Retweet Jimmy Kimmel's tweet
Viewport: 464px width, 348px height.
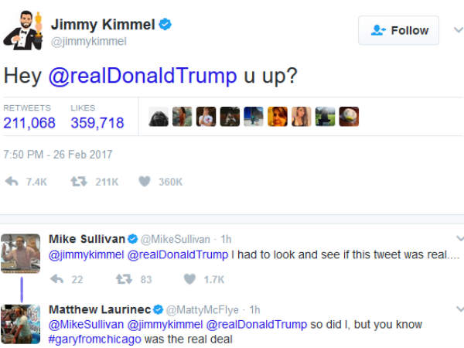pyautogui.click(x=77, y=182)
